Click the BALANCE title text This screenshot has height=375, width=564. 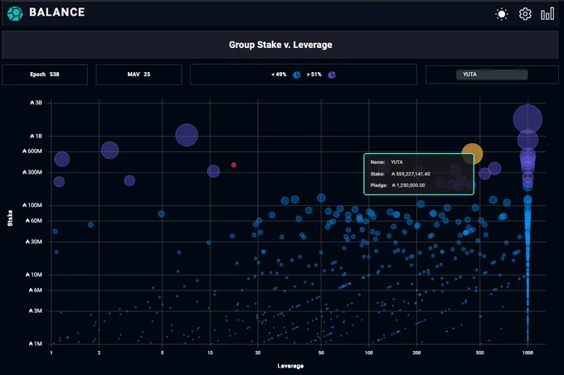[x=57, y=12]
